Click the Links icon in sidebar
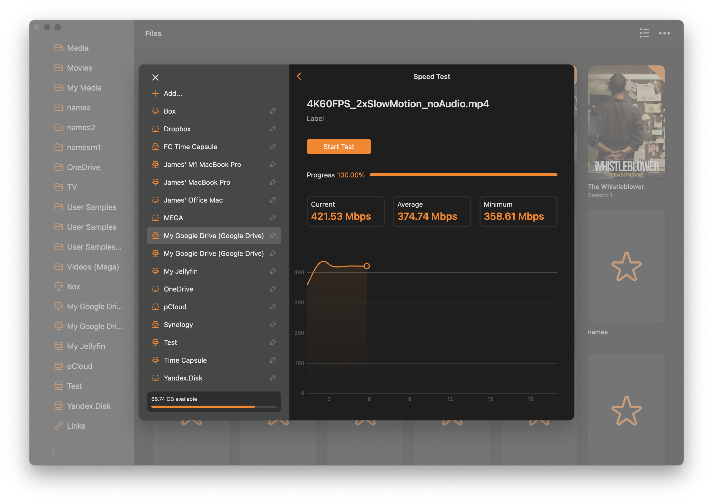Screen dimensions: 713x504 click(59, 426)
